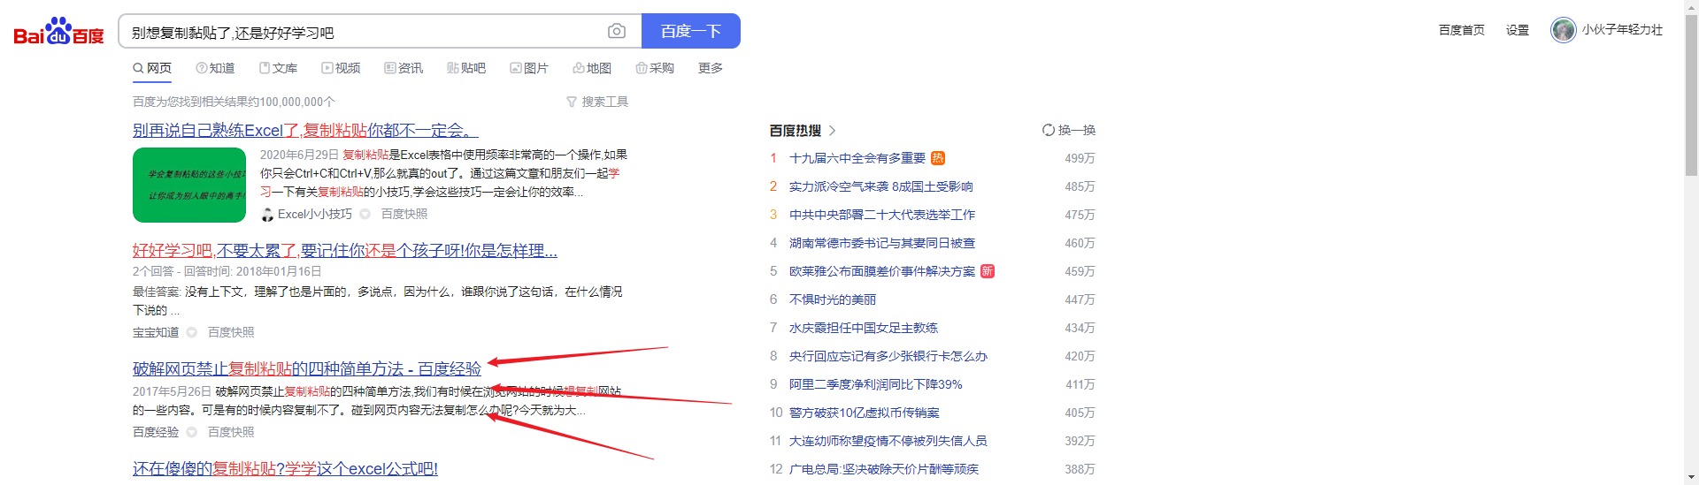Open the Excel小小技巧 source link
Screen dimensions: 1699x485
[314, 214]
